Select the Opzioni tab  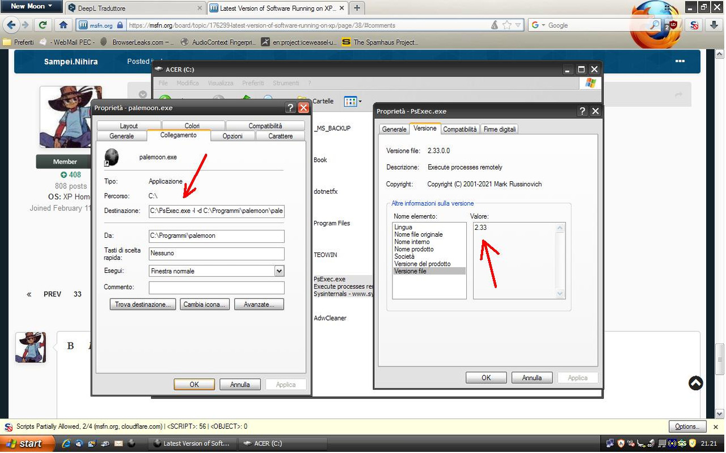(233, 136)
